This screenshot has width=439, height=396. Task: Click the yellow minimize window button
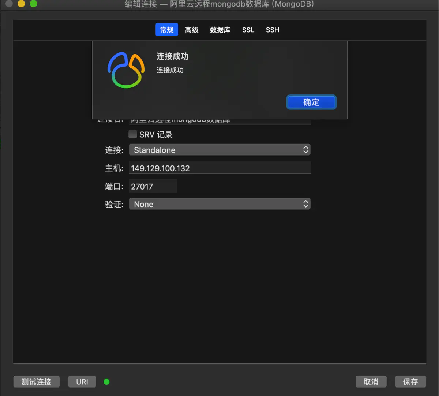[21, 4]
